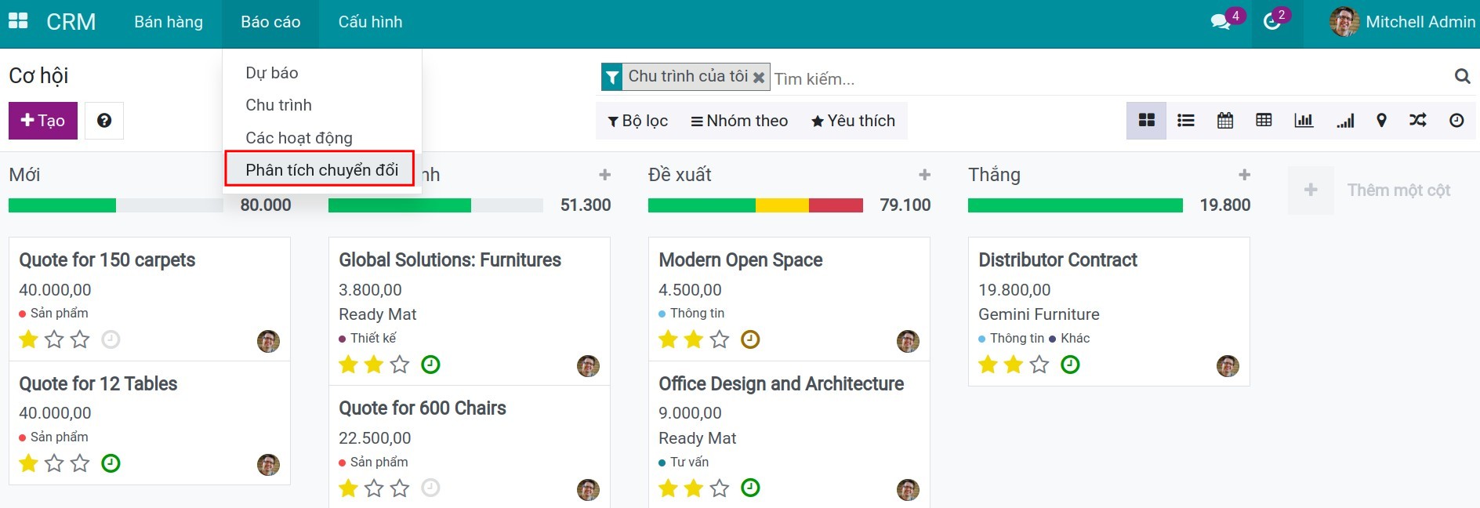The height and width of the screenshot is (508, 1480).
Task: Click the Tạo create button
Action: click(43, 121)
